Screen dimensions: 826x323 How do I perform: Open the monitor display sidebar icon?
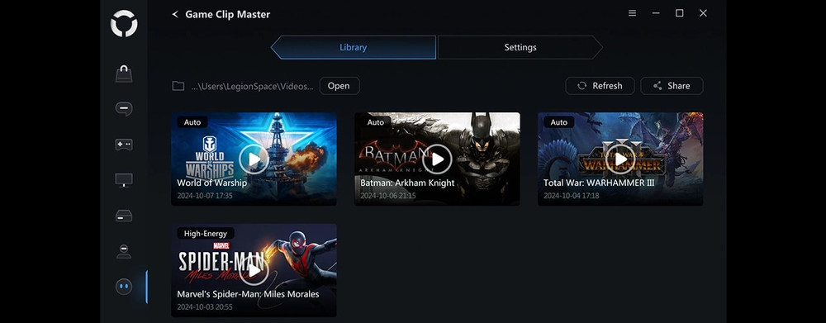coord(124,180)
